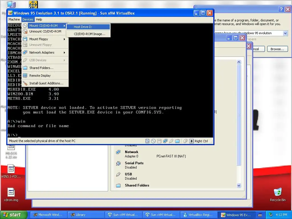Click the Browse... button in Run dialog
The image size is (292, 219).
277,49
